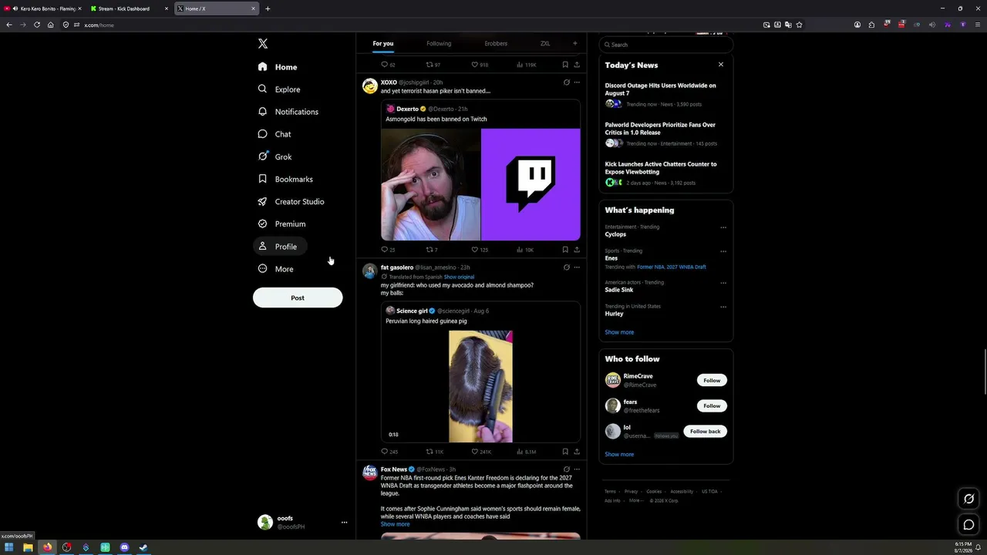The height and width of the screenshot is (555, 987).
Task: Follow fears account
Action: (x=712, y=405)
